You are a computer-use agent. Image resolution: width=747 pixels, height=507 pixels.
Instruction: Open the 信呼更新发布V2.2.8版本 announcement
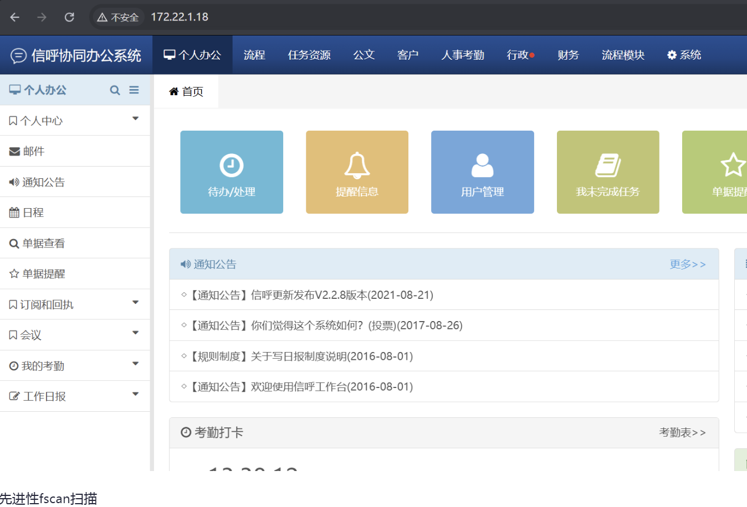click(310, 295)
